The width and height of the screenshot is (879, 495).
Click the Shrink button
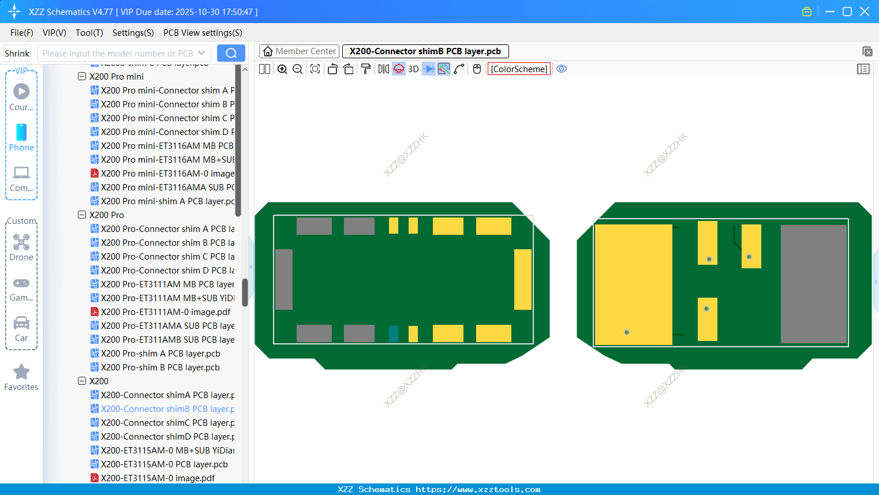click(x=17, y=53)
